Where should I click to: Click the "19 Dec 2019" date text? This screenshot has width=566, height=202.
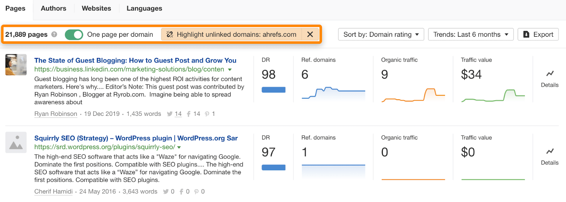102,114
